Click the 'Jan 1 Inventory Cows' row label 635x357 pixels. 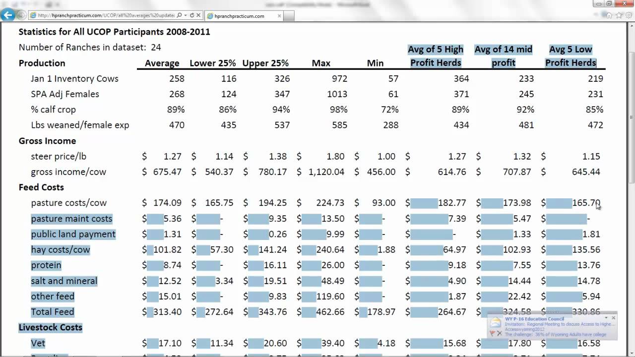coord(74,79)
